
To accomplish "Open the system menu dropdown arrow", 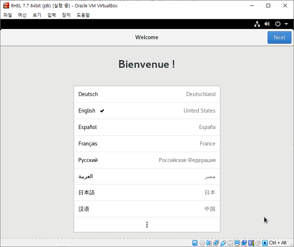I will click(x=286, y=24).
